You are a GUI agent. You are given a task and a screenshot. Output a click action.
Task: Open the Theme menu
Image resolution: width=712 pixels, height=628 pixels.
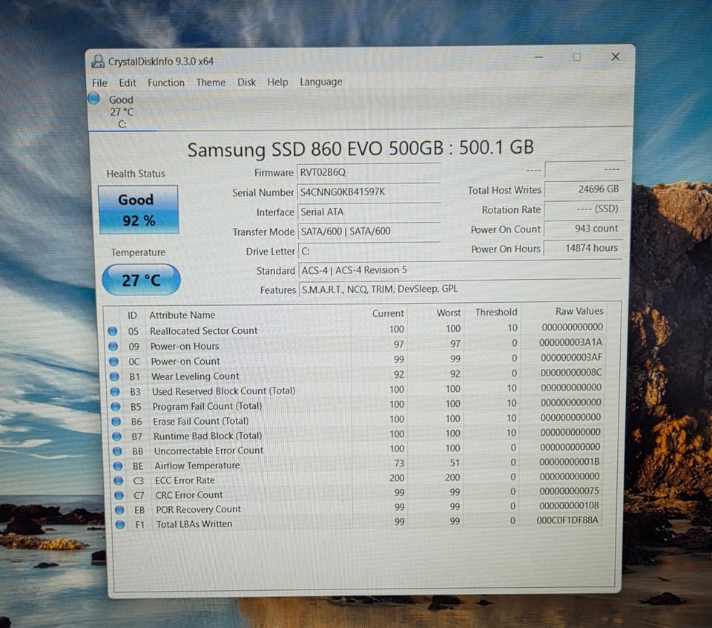(x=211, y=82)
